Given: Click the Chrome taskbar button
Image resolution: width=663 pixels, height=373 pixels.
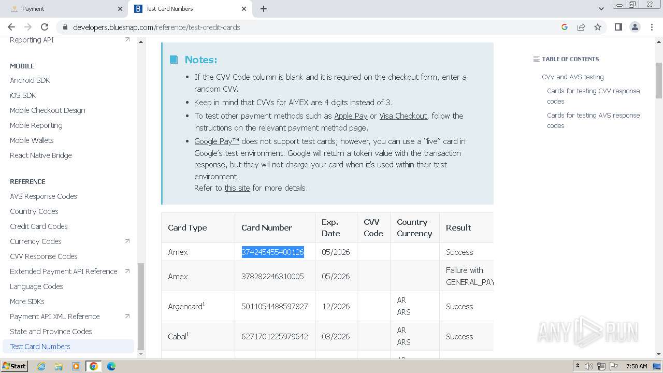Looking at the screenshot, I should coord(93,366).
